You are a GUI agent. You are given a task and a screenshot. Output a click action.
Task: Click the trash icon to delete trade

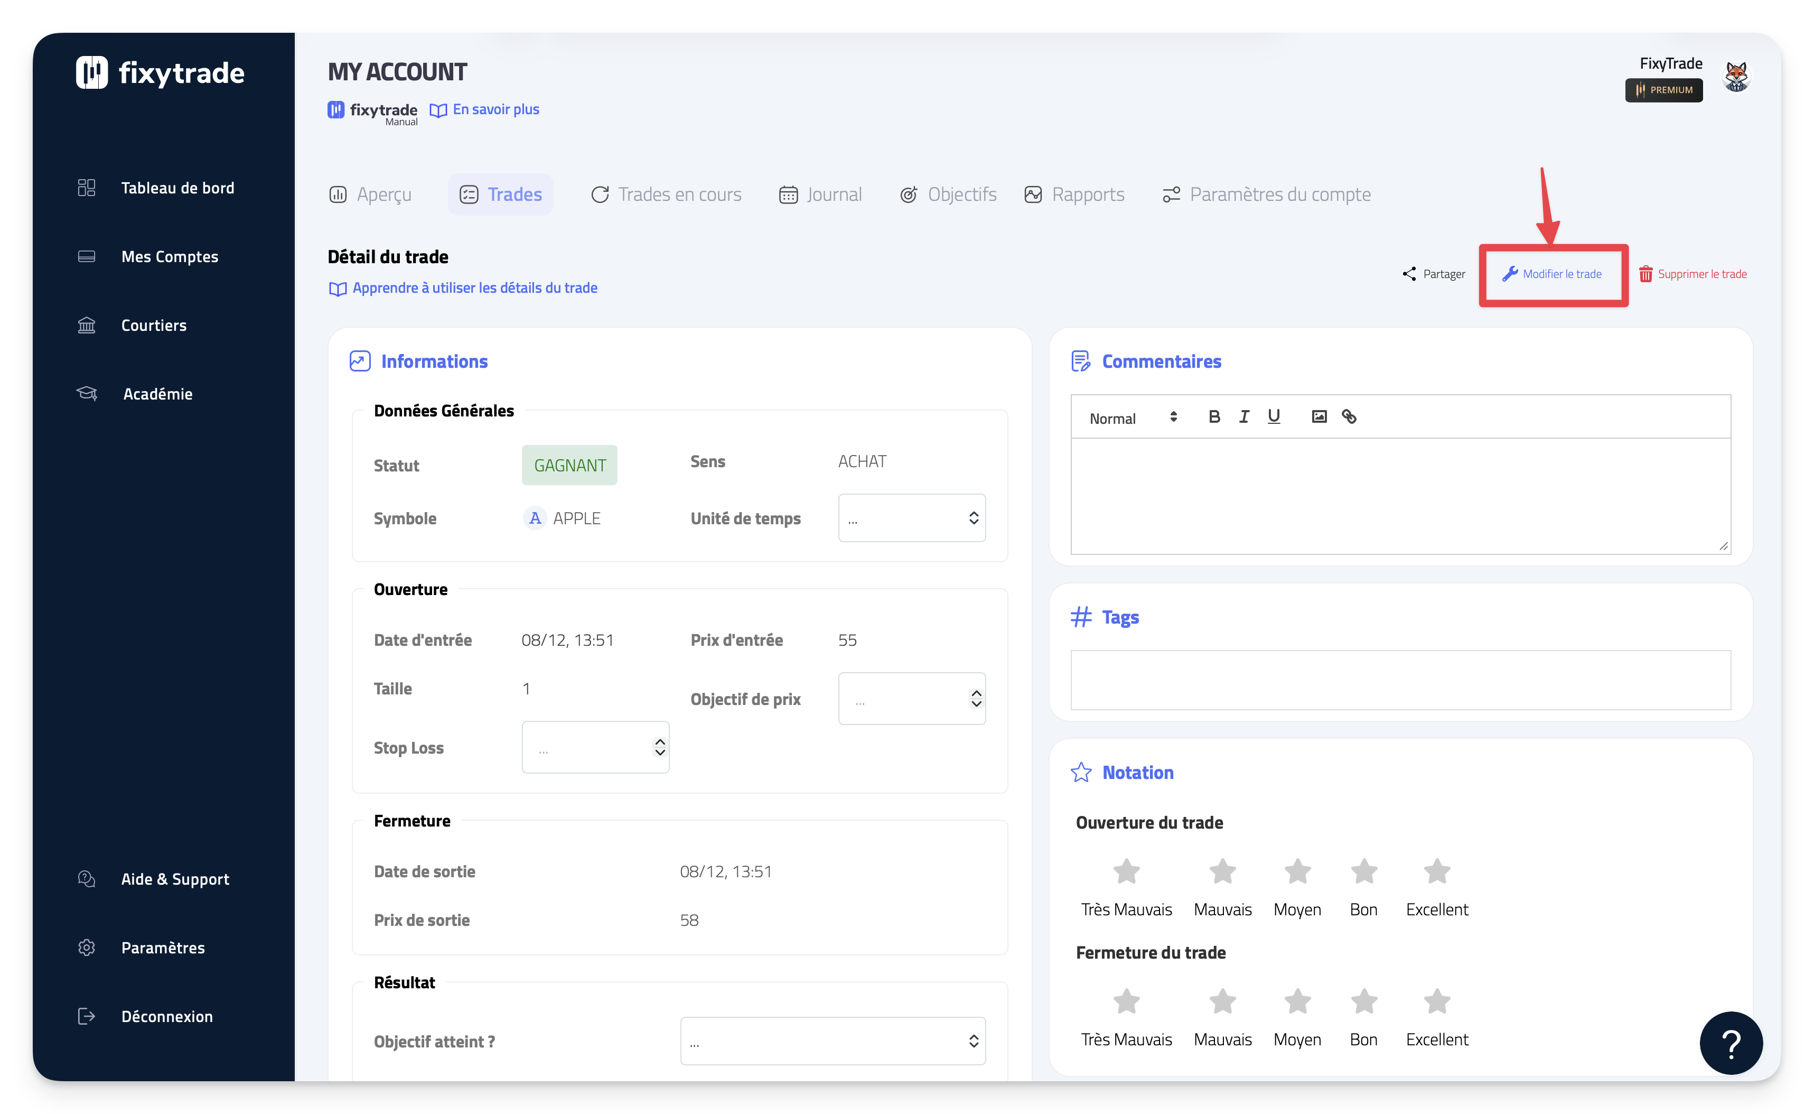1645,274
